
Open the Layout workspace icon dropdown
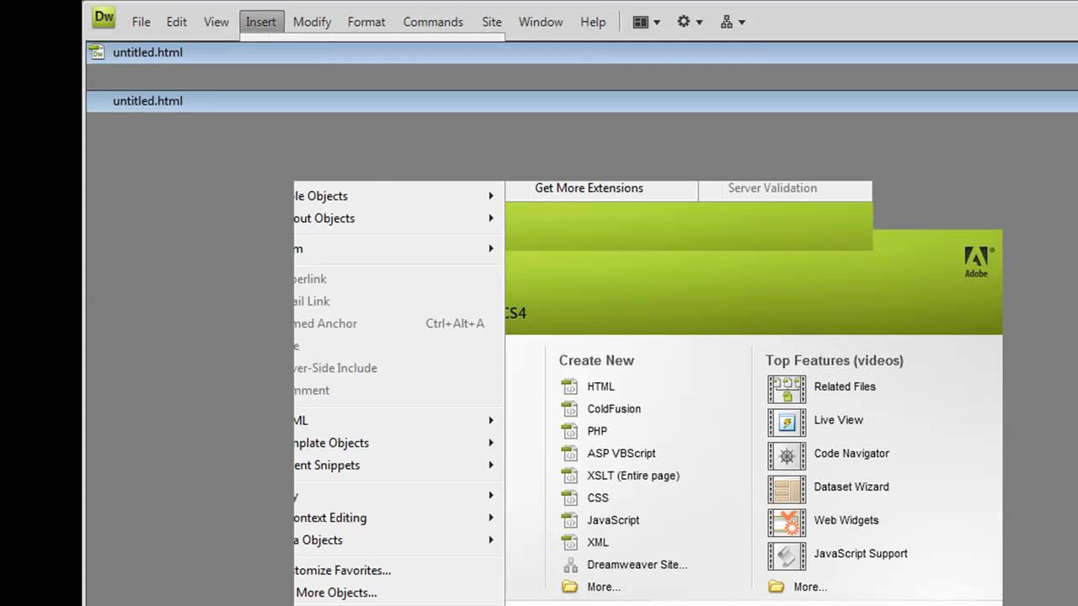coord(647,22)
